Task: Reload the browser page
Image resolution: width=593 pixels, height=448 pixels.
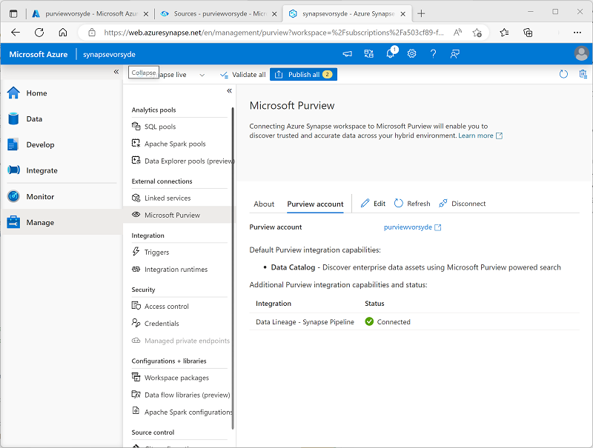Action: coord(39,33)
